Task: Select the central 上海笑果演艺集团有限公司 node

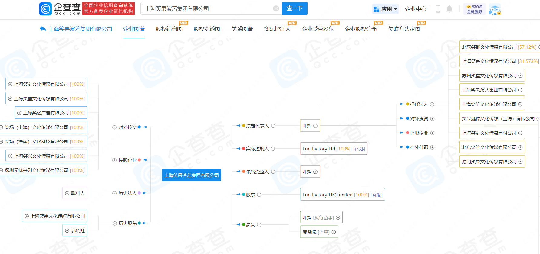Action: coord(191,175)
